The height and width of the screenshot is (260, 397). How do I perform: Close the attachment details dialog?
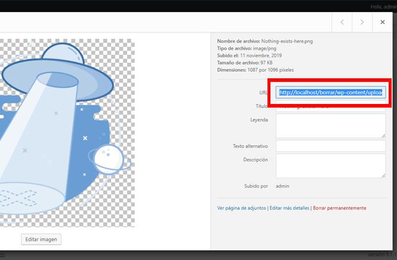(x=382, y=22)
